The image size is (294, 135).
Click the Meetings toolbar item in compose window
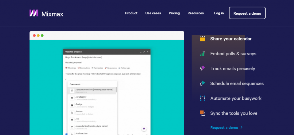pos(71,68)
